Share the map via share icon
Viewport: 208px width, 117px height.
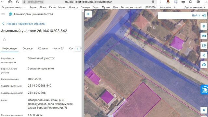204,55
